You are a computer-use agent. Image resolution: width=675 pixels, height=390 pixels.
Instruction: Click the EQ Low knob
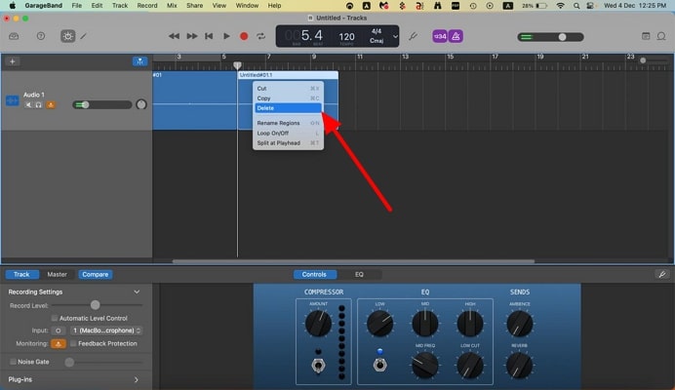click(x=379, y=324)
